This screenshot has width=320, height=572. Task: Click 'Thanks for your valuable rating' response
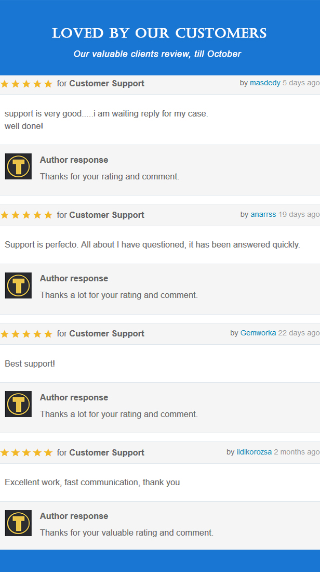tap(126, 532)
